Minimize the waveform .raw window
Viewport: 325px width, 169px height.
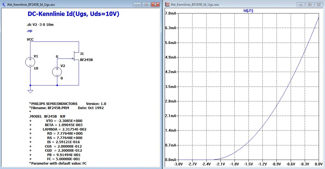tap(301, 5)
